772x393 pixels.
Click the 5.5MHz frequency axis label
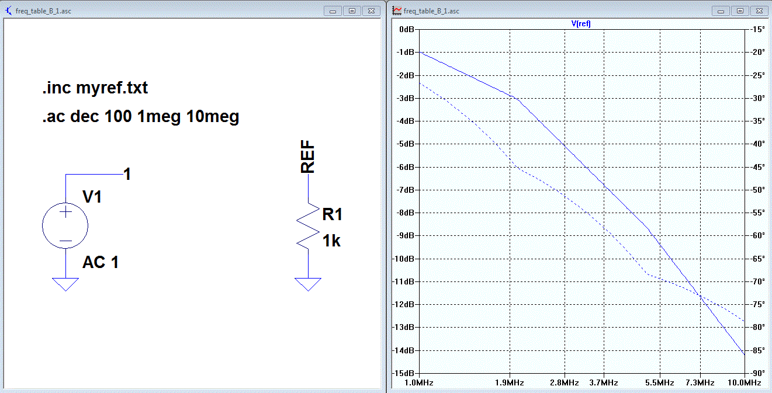(660, 383)
